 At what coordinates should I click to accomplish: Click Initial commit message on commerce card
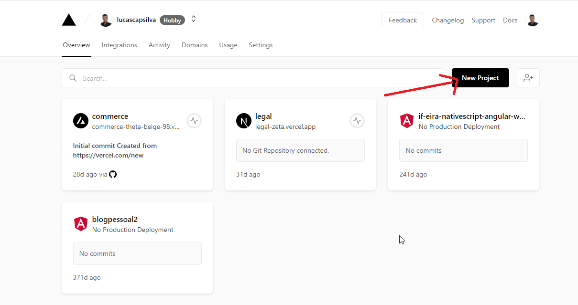(115, 150)
